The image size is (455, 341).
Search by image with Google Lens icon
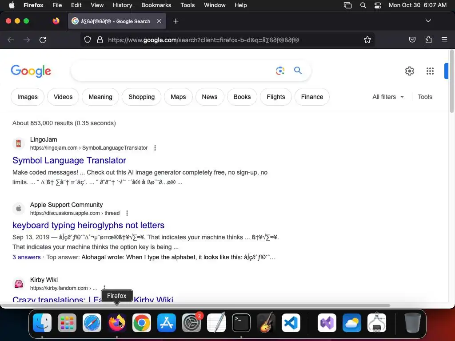280,71
